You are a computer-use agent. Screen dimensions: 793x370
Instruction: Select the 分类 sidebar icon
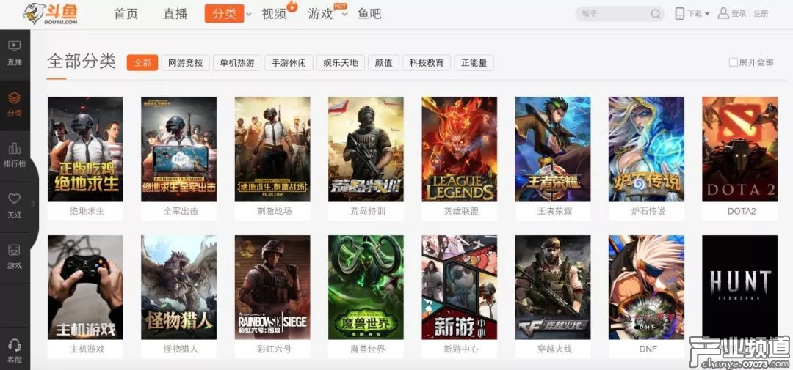(15, 105)
